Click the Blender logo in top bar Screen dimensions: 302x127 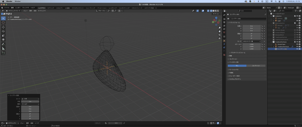tap(3, 8)
